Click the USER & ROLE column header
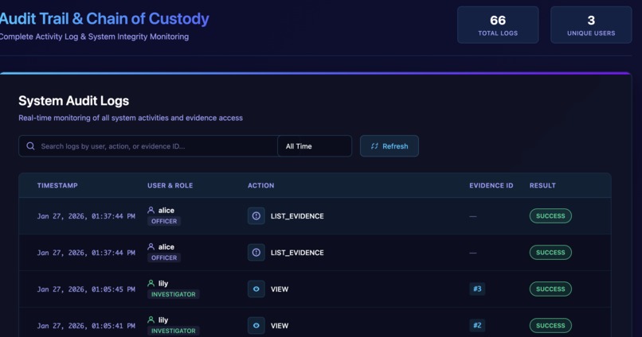Screen dimensions: 642x337 [x=170, y=185]
